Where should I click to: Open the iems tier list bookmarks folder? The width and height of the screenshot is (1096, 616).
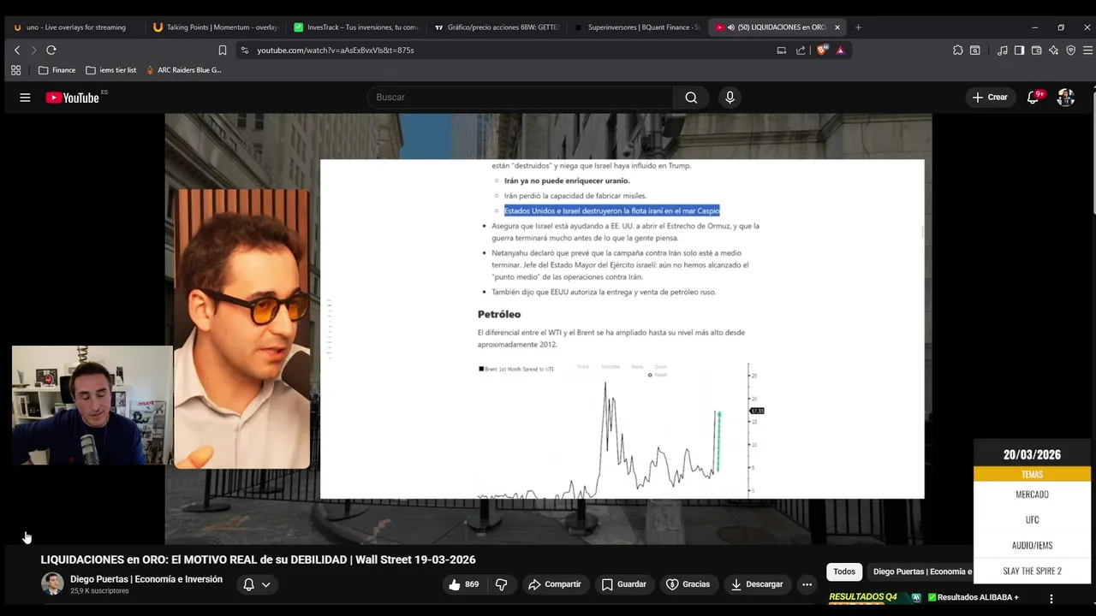coord(110,70)
